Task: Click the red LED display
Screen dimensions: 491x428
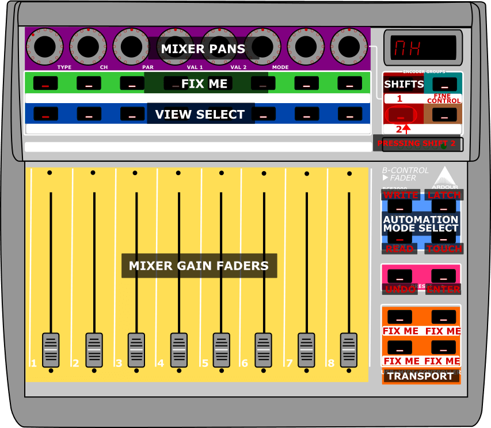Action: 423,48
